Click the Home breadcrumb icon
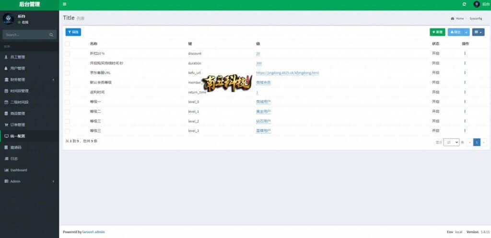The height and width of the screenshot is (238, 491). (x=453, y=18)
